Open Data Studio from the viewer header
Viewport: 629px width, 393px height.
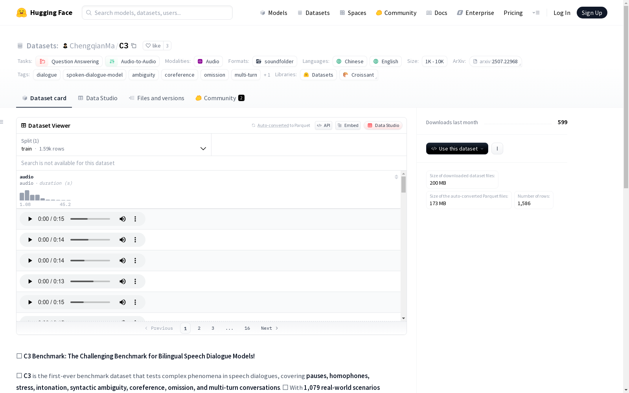383,125
